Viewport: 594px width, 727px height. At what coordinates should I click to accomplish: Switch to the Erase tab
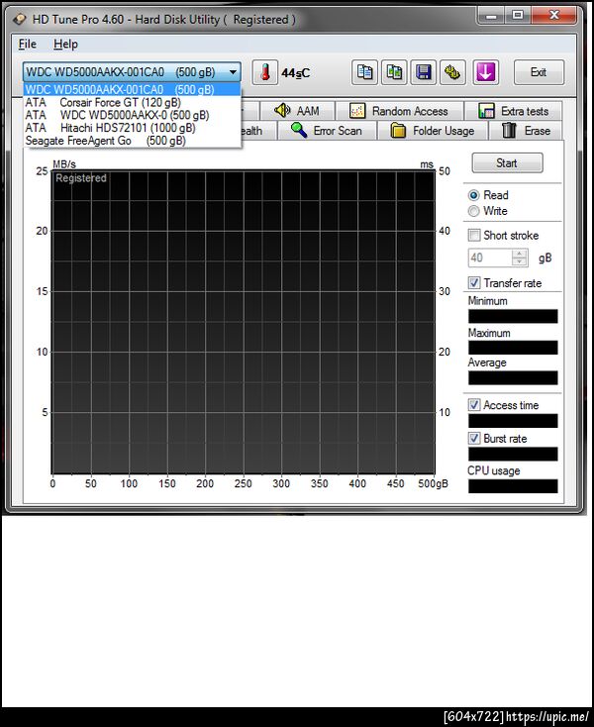(526, 131)
